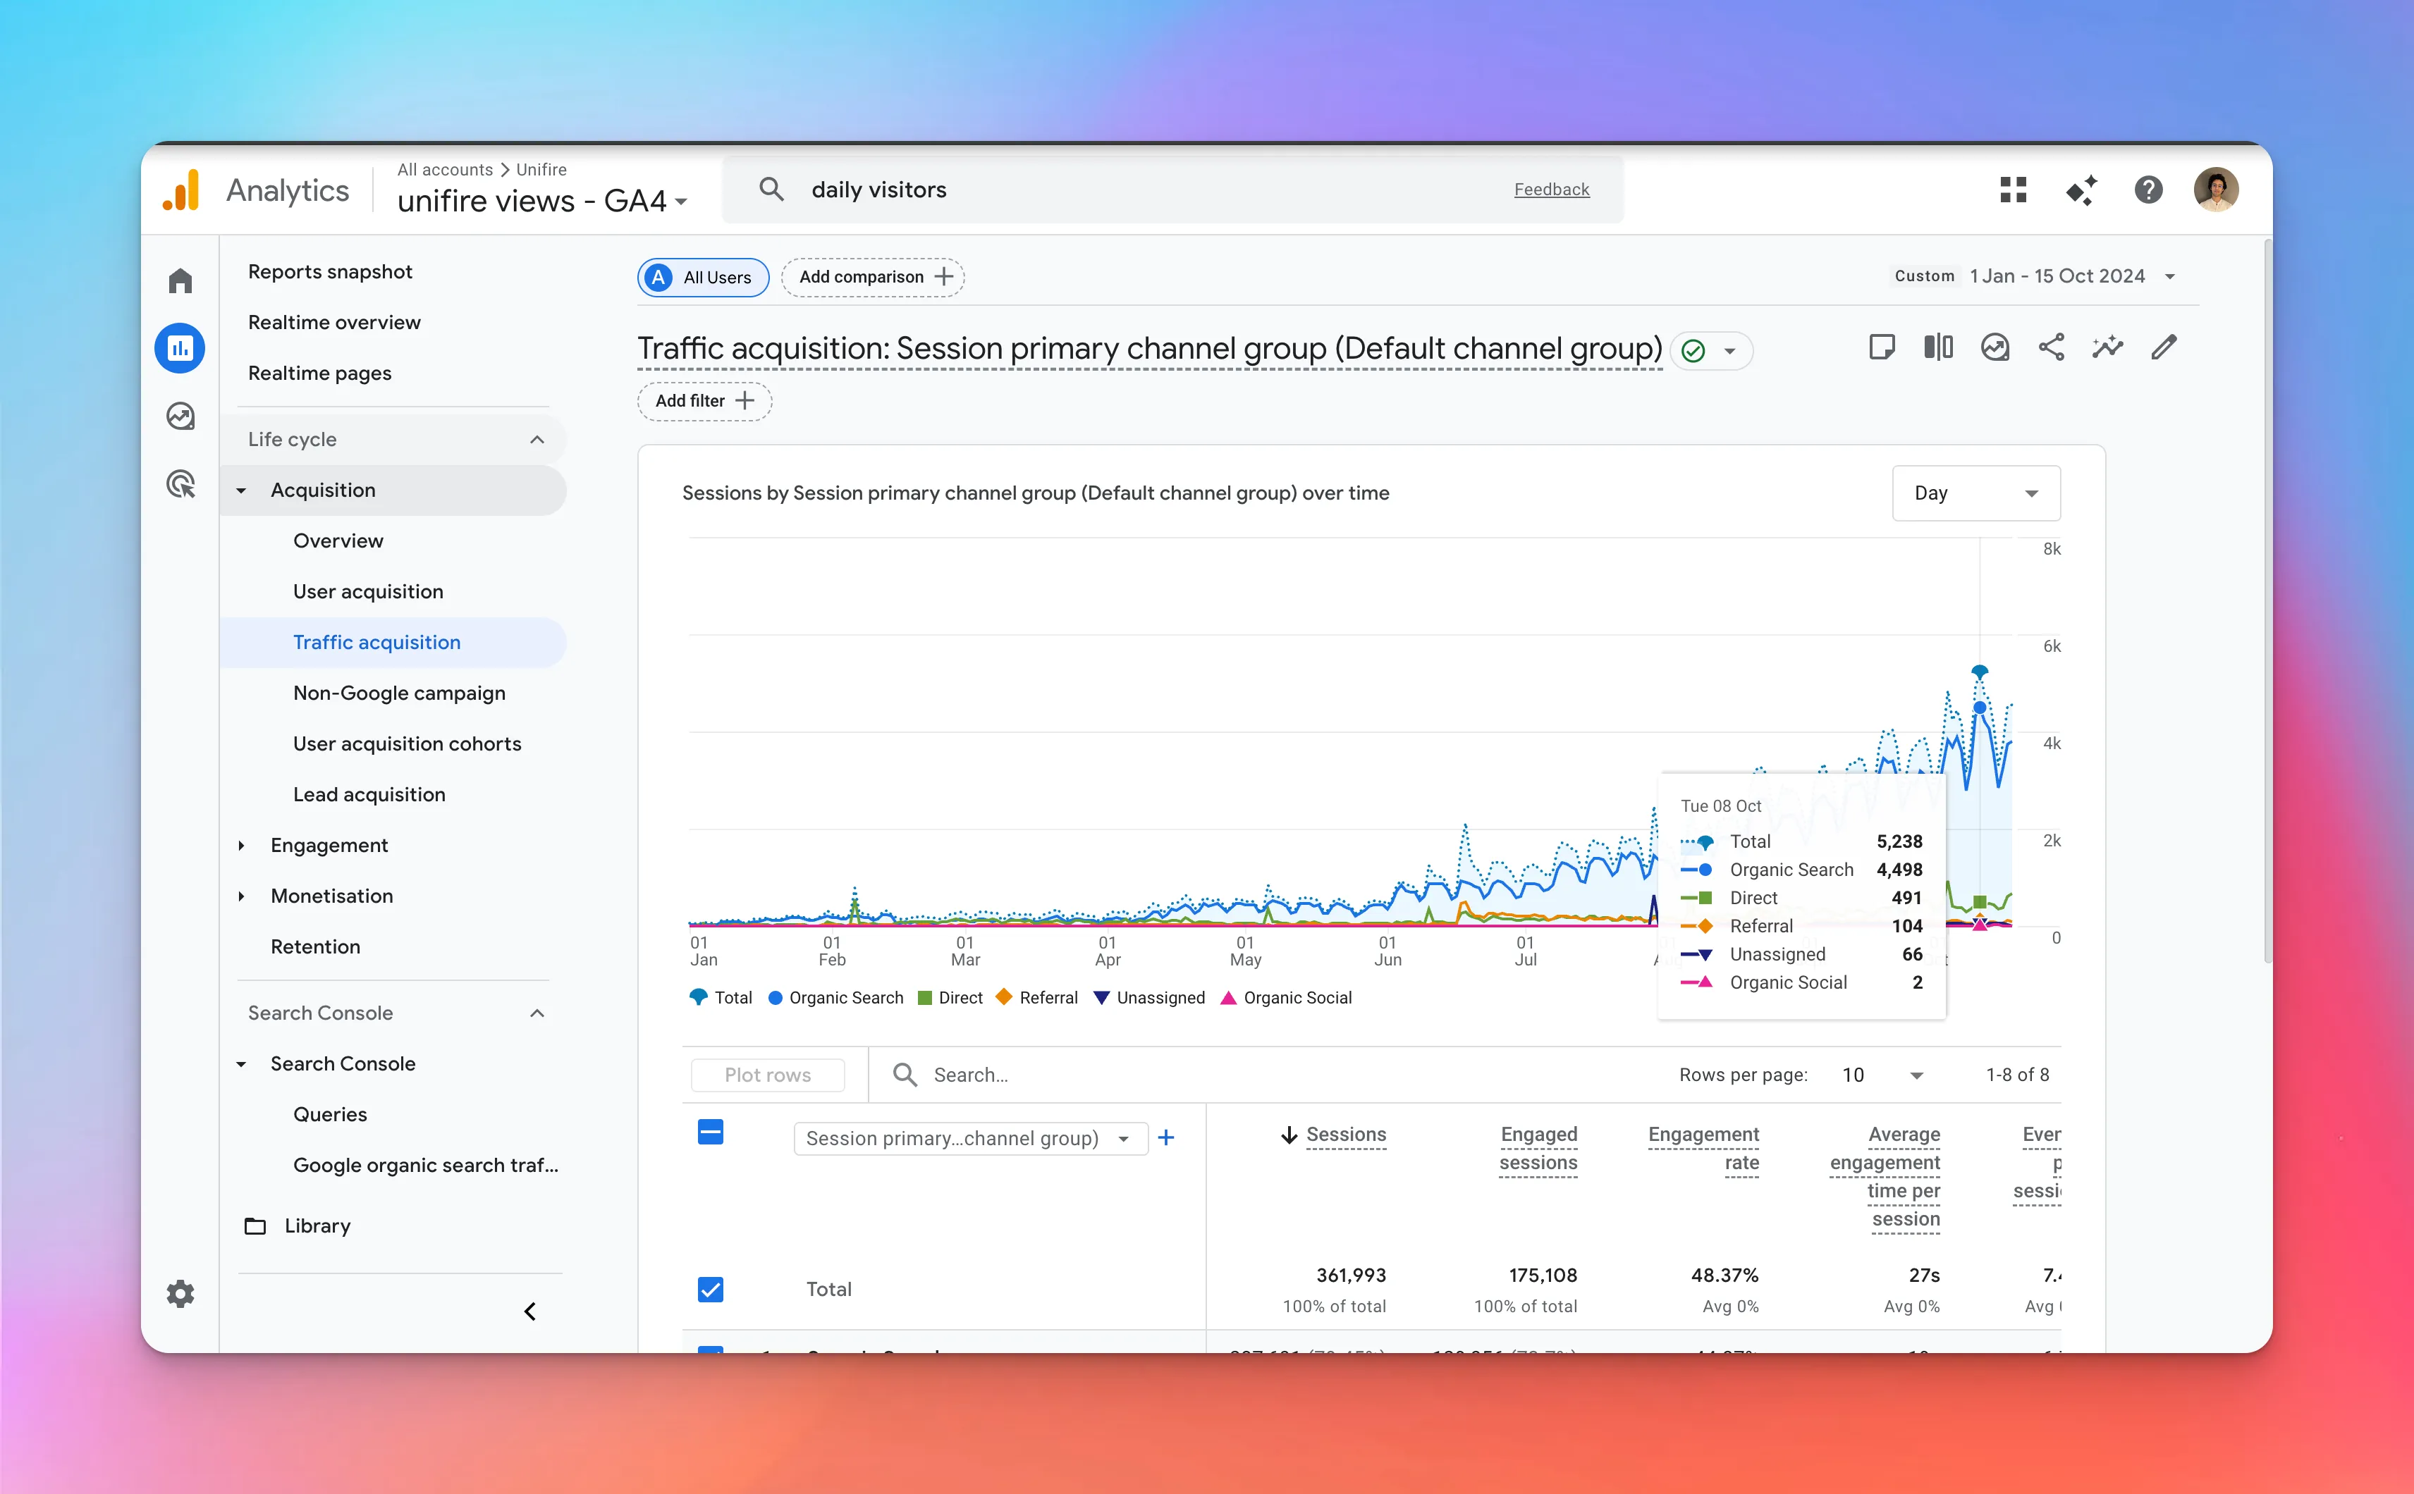Share this report using the share icon
The height and width of the screenshot is (1494, 2414).
coord(2051,347)
